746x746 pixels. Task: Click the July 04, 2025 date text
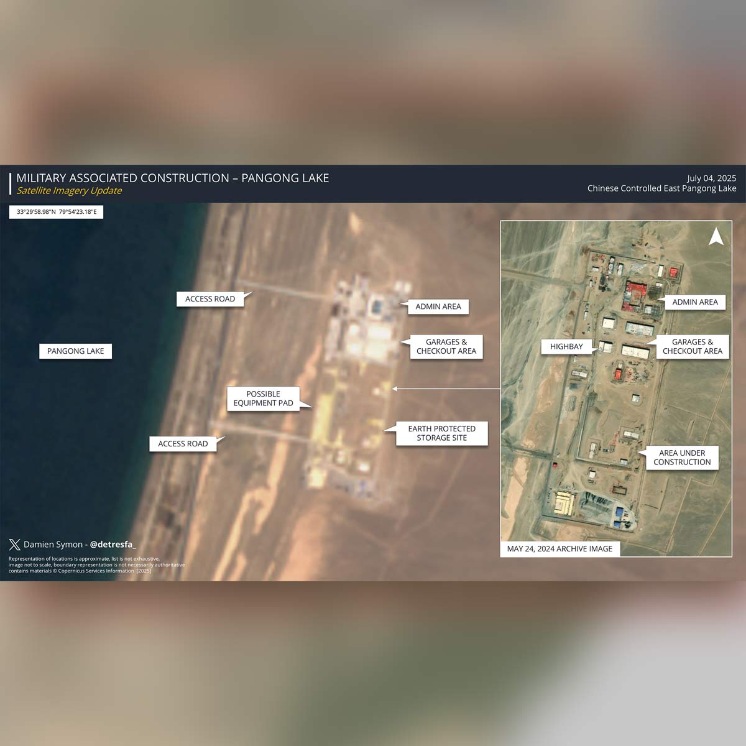(711, 178)
